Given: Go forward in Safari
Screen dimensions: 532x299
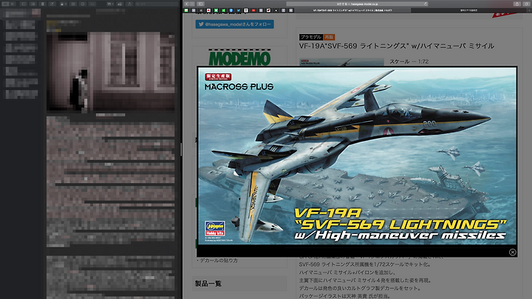Looking at the screenshot, I should click(x=192, y=4).
